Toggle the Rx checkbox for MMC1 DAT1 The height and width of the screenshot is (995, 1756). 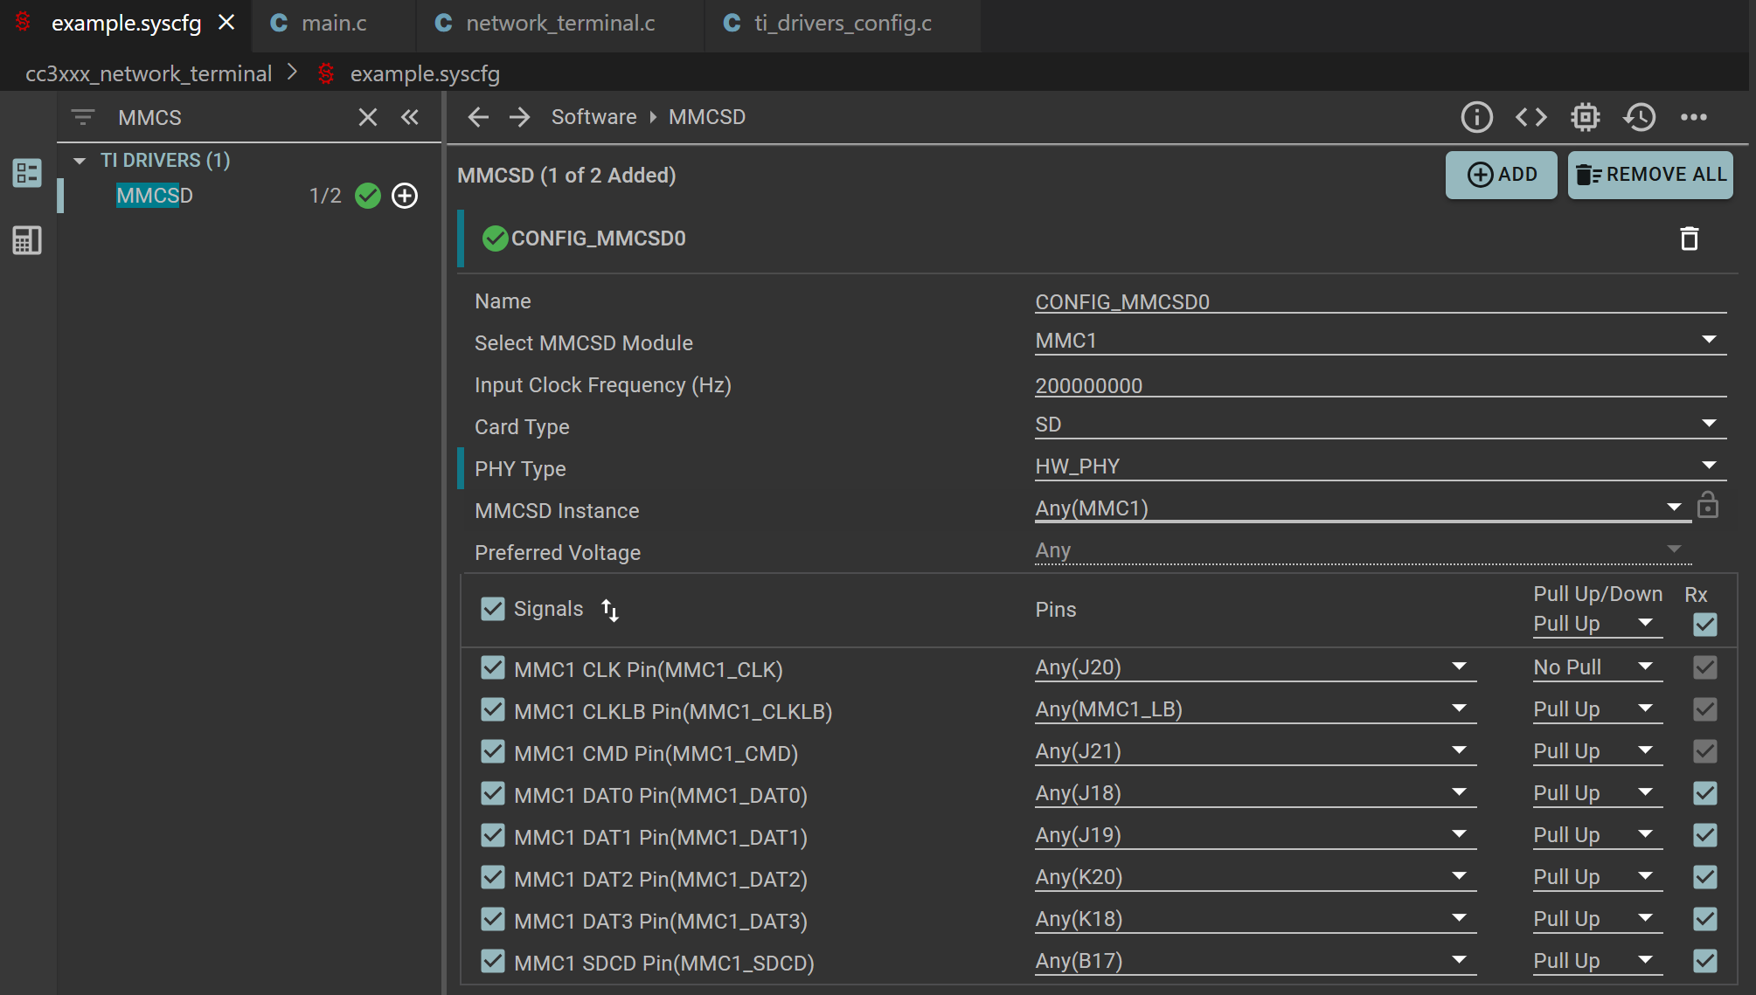click(1705, 835)
